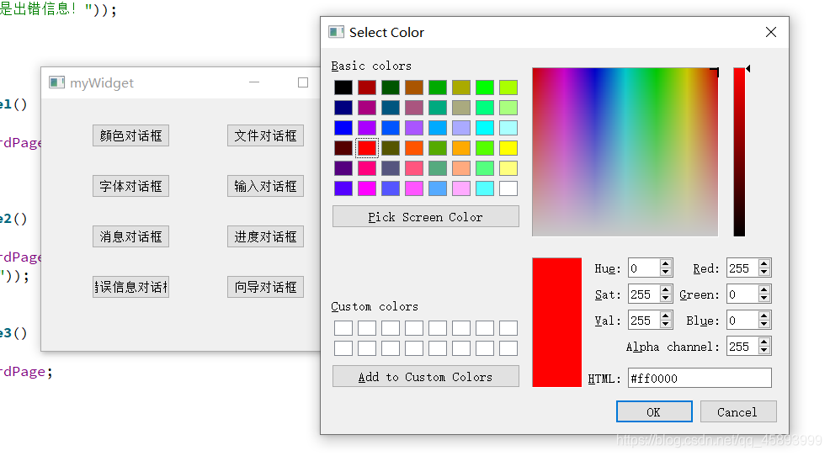Click the Alpha channel value field
The image size is (830, 456).
[x=742, y=347]
